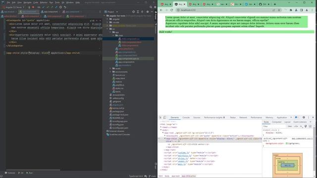The width and height of the screenshot is (317, 178).
Task: Collapse the src folder in project tree
Action: (x=107, y=29)
